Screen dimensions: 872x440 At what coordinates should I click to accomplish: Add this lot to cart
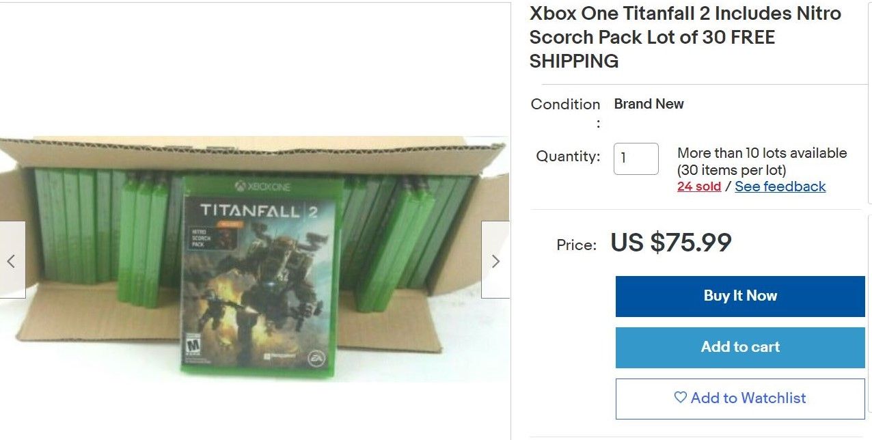click(740, 347)
